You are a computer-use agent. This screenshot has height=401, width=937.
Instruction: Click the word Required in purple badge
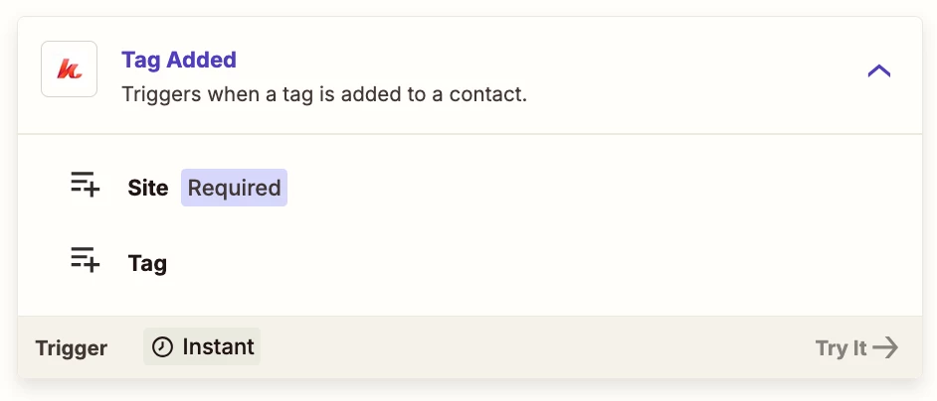pos(235,188)
